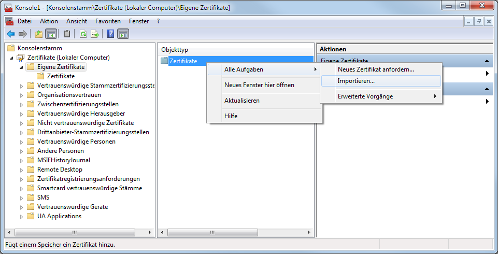The width and height of the screenshot is (498, 254).
Task: Expand the Remote Desktop tree node
Action: [x=22, y=170]
